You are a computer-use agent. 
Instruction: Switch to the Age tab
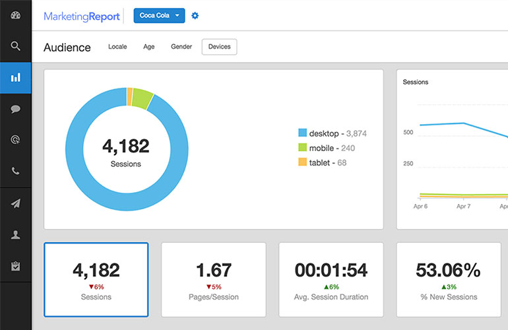pos(148,47)
